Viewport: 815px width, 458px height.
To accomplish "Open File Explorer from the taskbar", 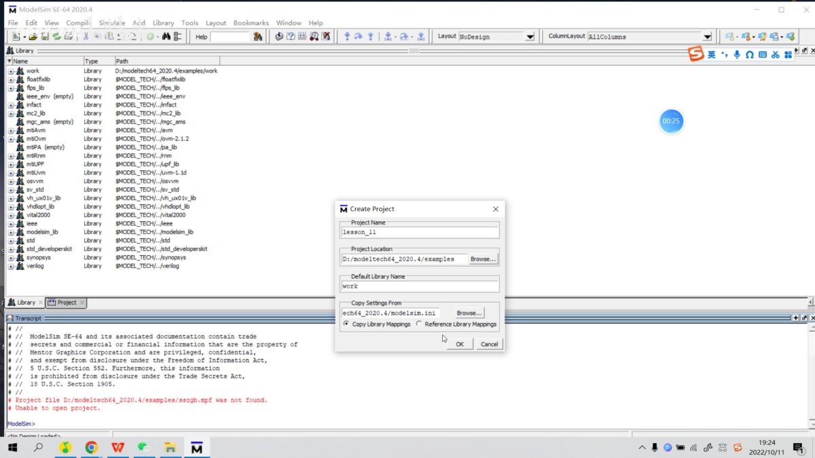I will [x=170, y=447].
